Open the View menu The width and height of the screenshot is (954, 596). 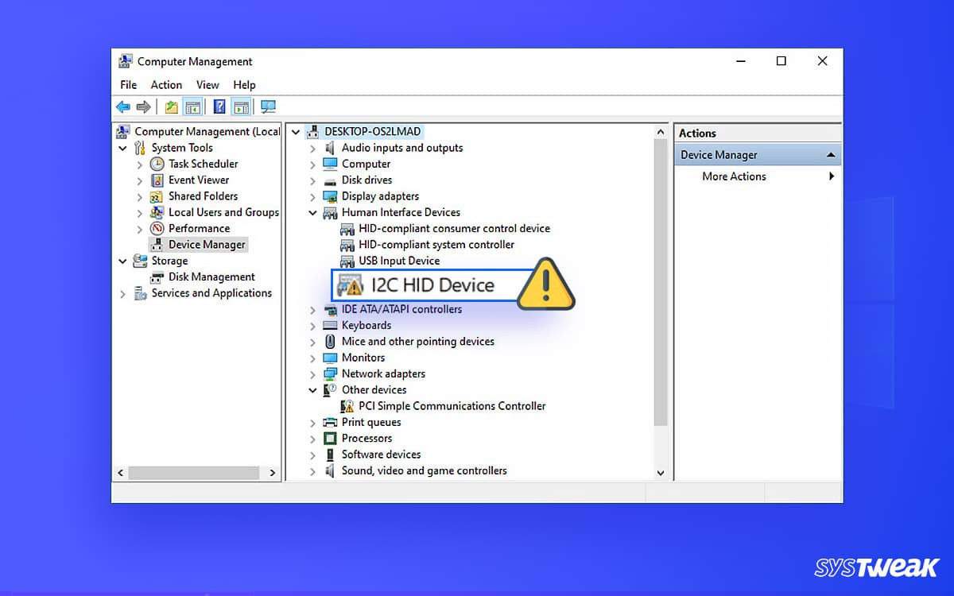pyautogui.click(x=207, y=84)
